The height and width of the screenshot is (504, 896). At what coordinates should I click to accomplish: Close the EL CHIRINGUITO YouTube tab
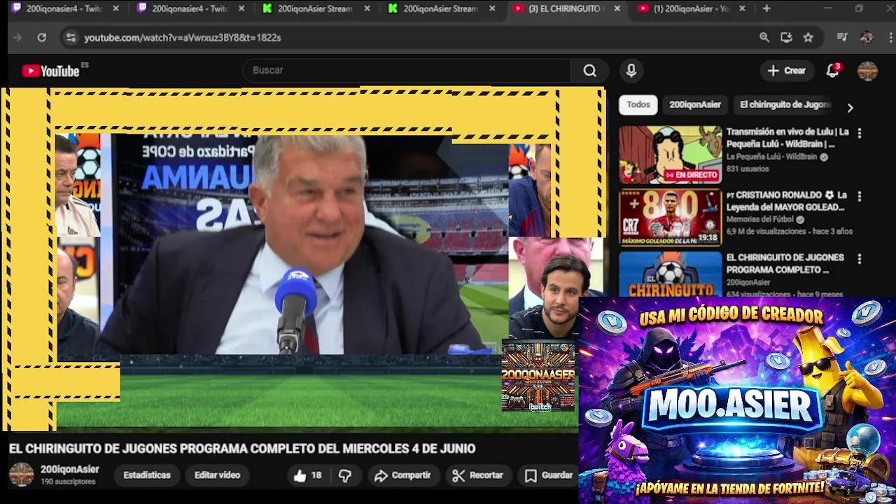(x=617, y=8)
